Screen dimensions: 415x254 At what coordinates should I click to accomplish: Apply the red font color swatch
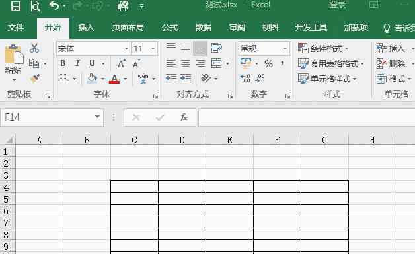(114, 79)
